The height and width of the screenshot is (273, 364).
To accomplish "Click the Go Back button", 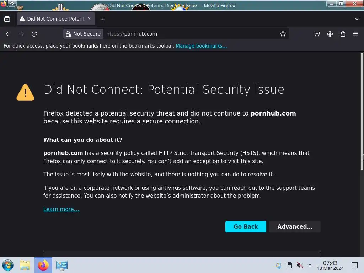I will point(246,226).
